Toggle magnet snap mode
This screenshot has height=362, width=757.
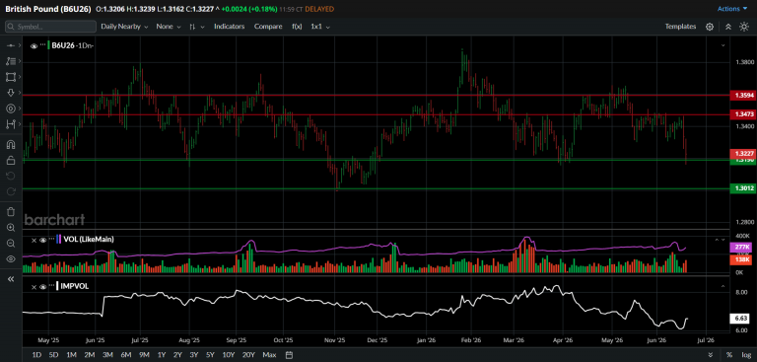pyautogui.click(x=11, y=144)
